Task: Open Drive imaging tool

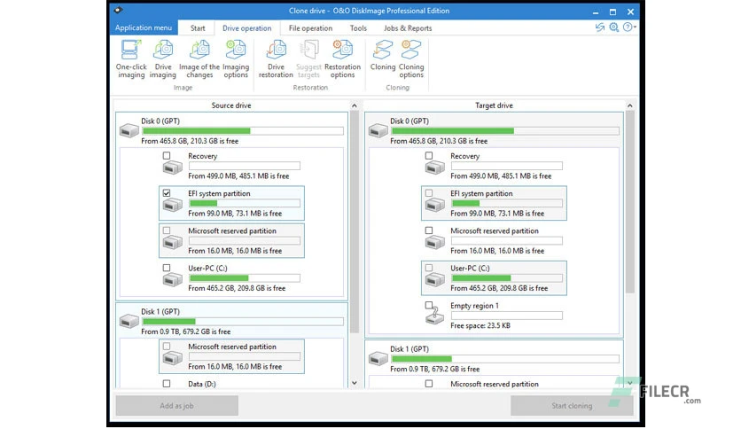Action: pos(163,59)
